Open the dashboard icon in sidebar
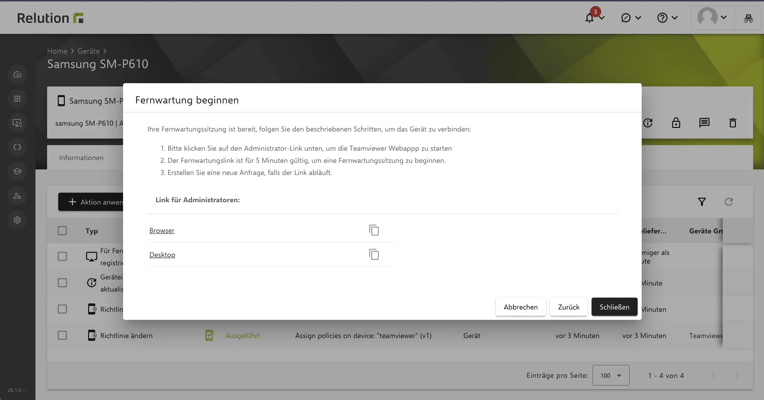This screenshot has height=400, width=764. [x=17, y=74]
